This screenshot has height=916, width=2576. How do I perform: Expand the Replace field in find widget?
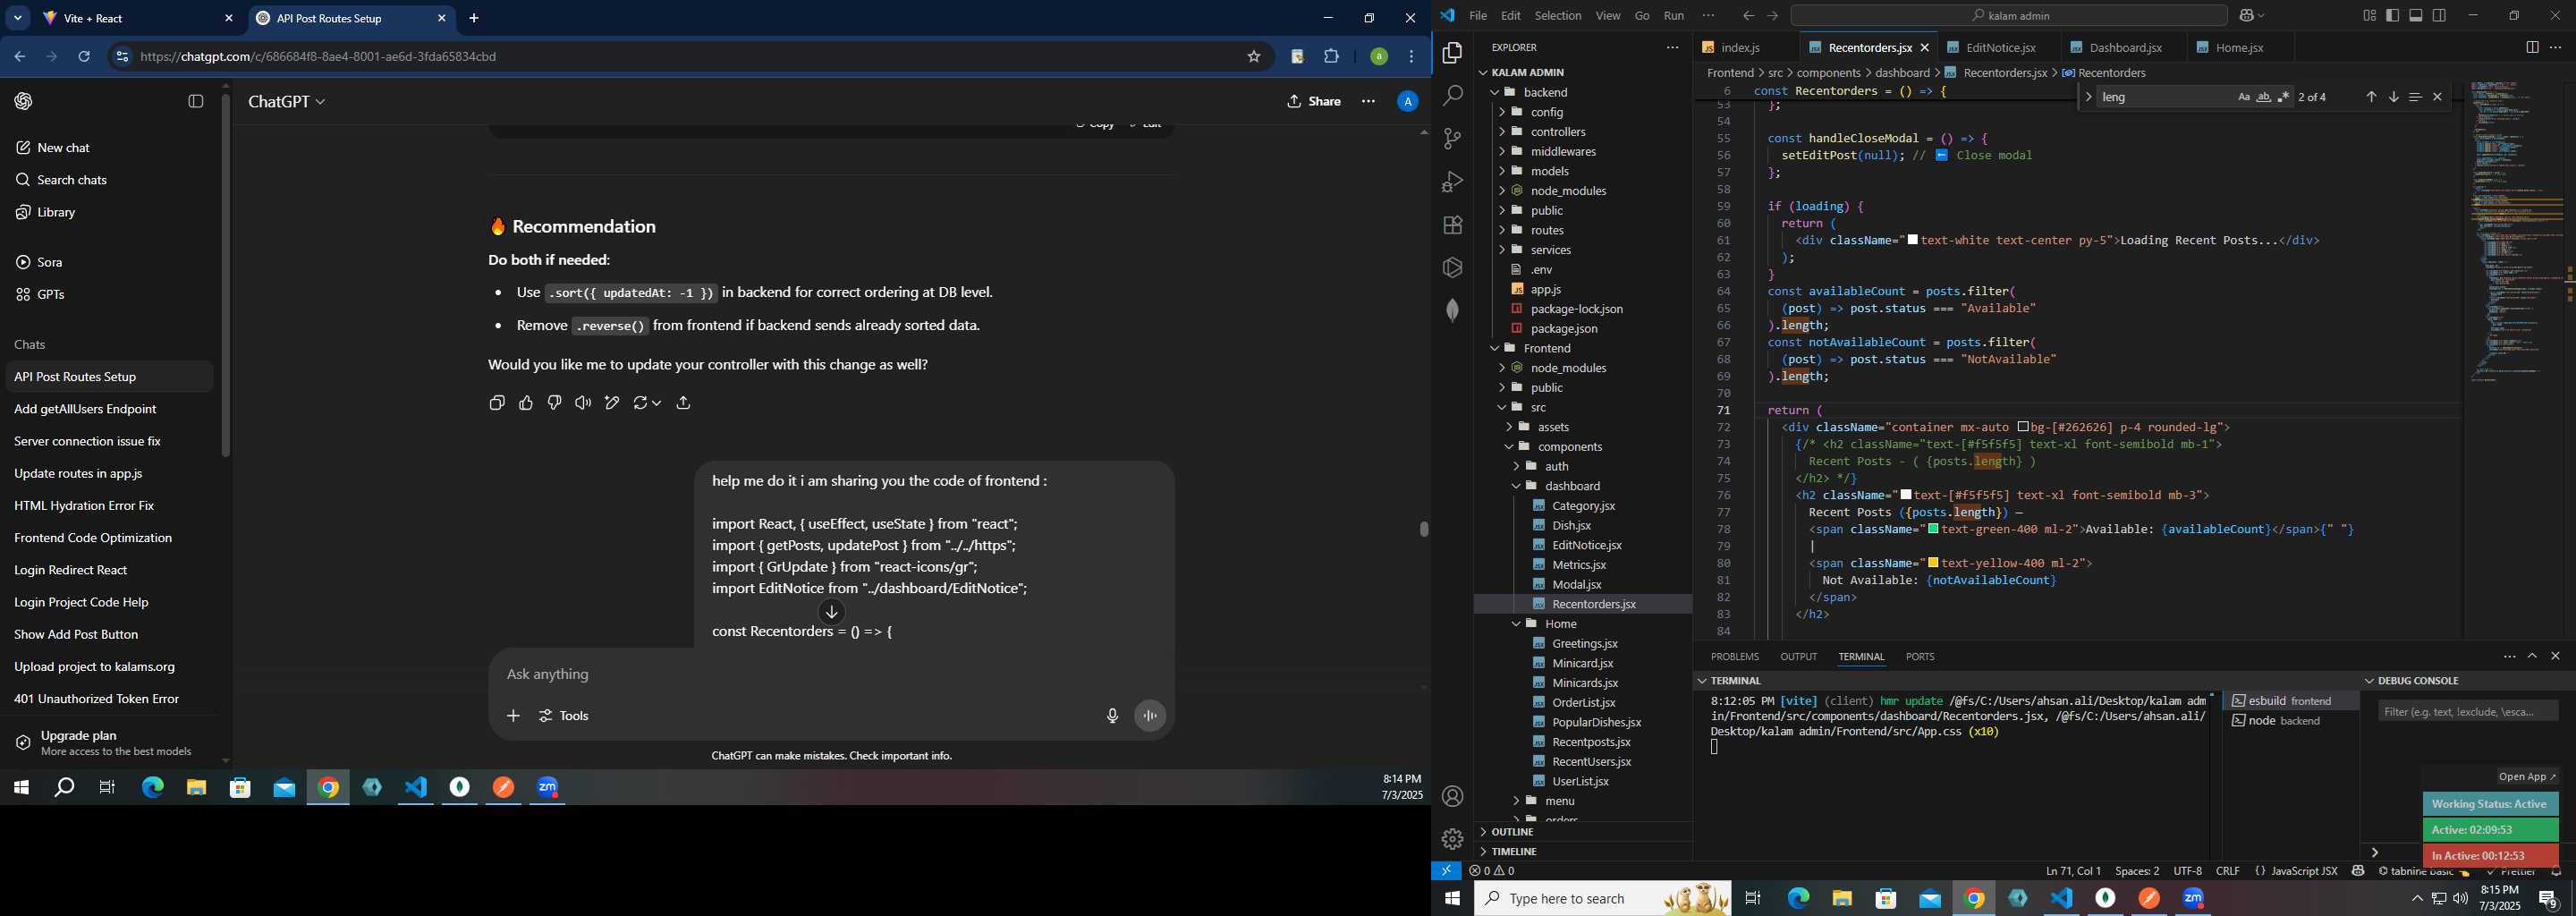pos(2087,97)
